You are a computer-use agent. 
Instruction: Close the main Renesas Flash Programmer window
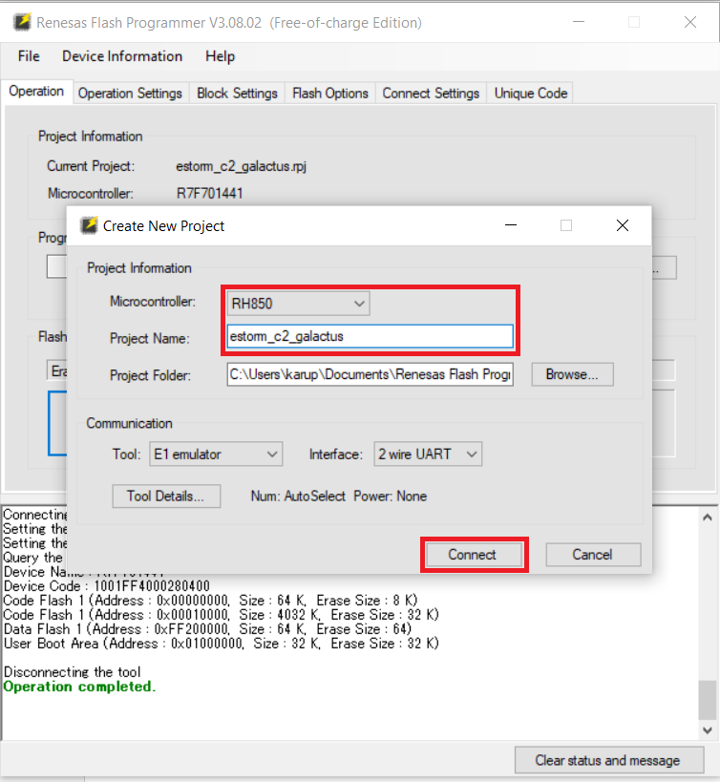tap(690, 22)
